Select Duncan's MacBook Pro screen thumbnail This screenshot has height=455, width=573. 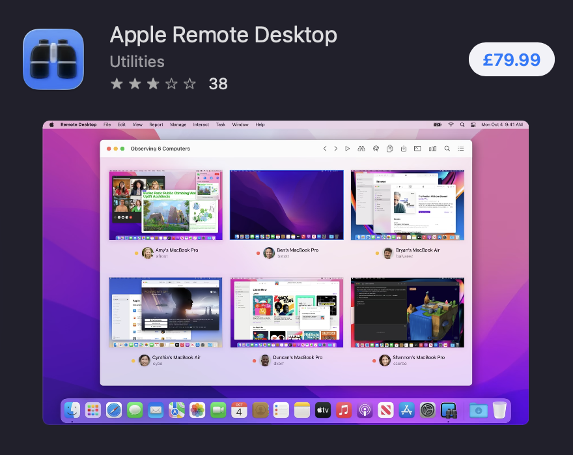point(286,312)
